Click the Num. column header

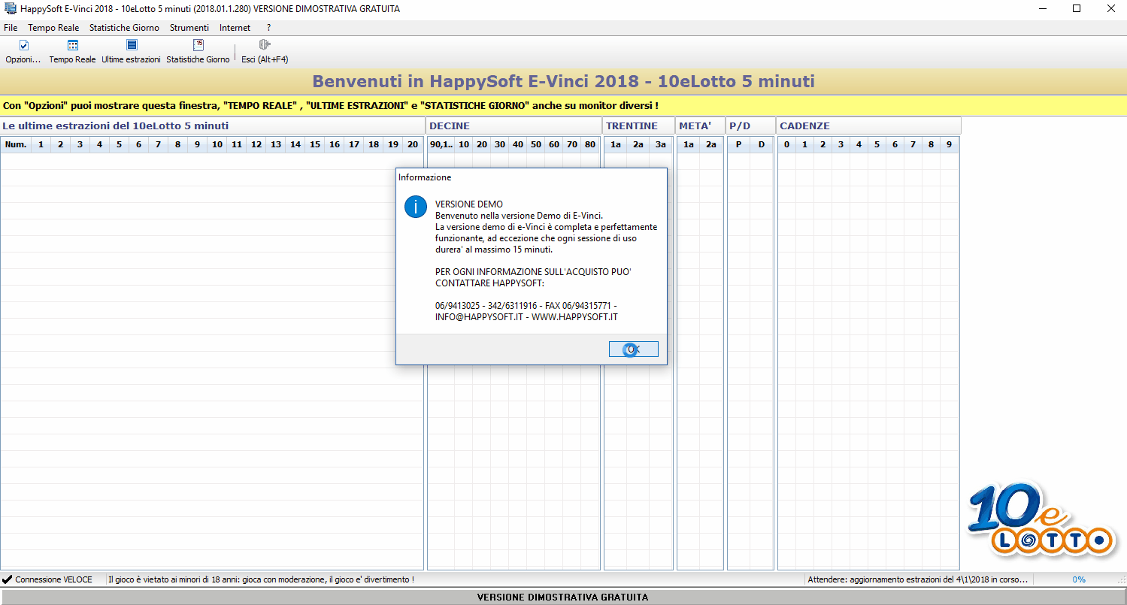[16, 144]
